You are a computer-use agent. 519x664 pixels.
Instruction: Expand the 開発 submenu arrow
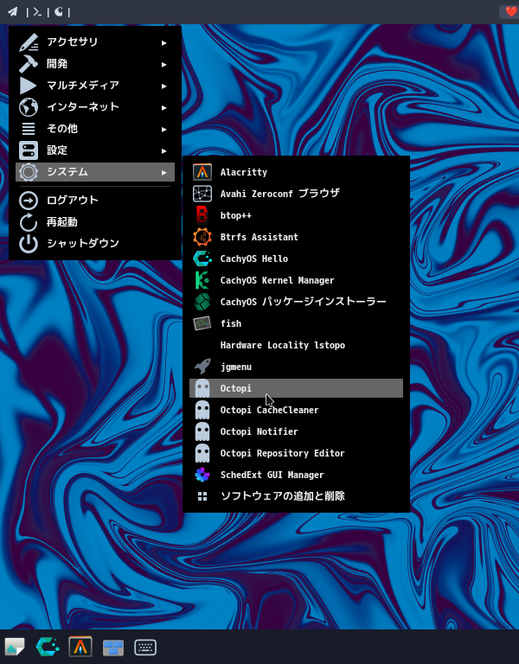click(164, 64)
